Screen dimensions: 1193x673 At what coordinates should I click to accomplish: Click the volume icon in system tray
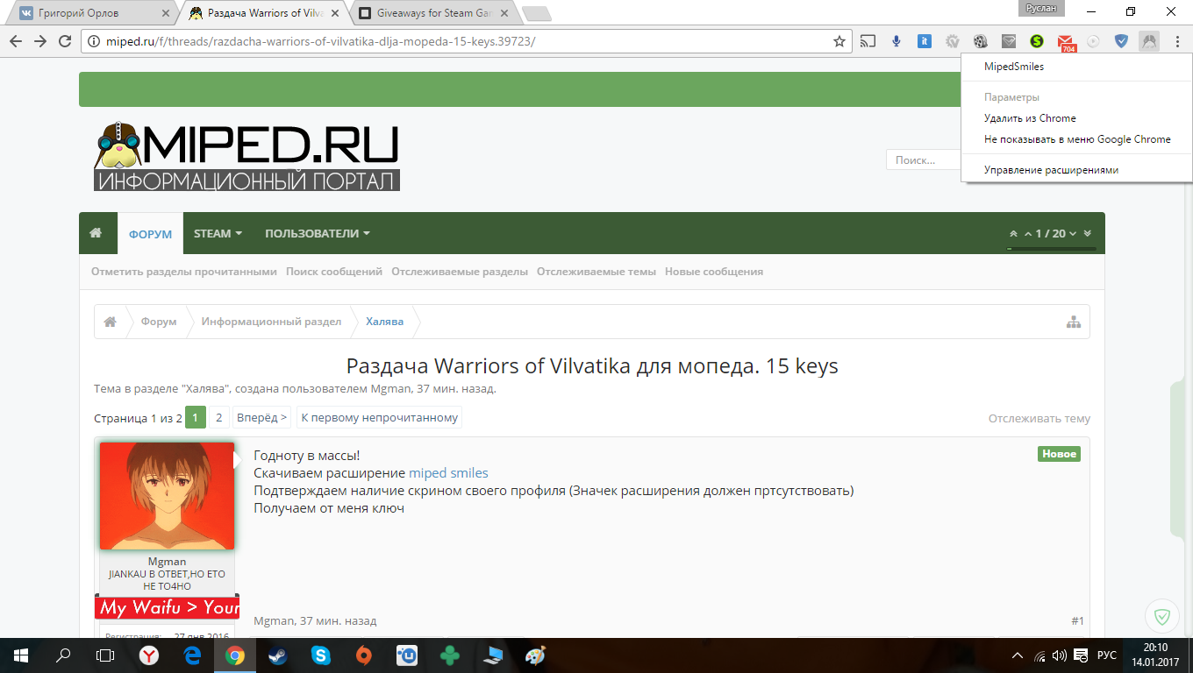pos(1059,655)
